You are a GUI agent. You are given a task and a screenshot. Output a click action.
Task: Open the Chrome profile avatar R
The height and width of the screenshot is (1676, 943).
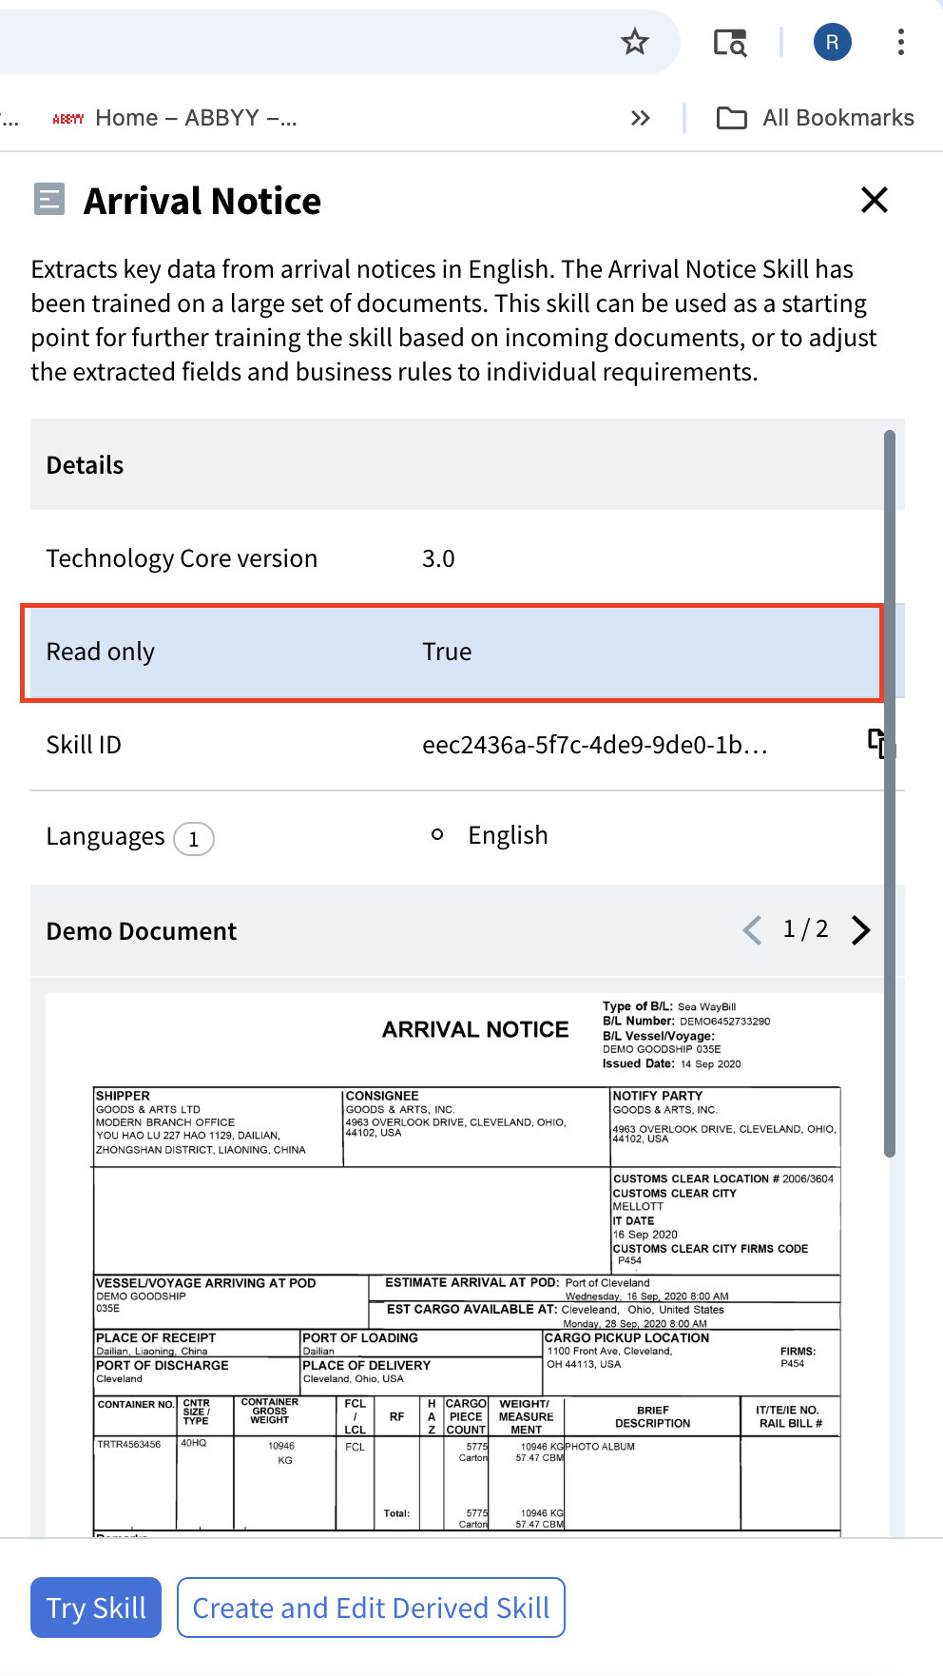832,42
